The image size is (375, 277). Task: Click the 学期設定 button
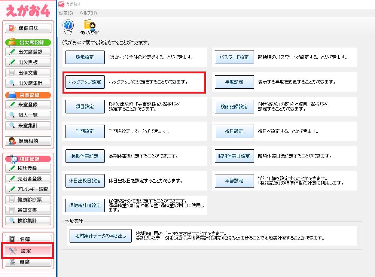[x=85, y=131]
